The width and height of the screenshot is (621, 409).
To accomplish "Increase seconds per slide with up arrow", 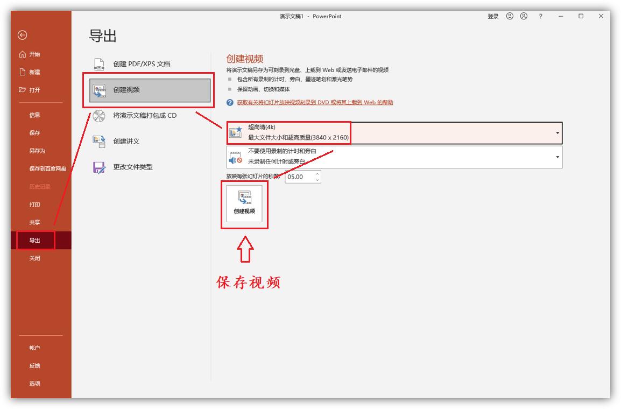I will click(317, 174).
